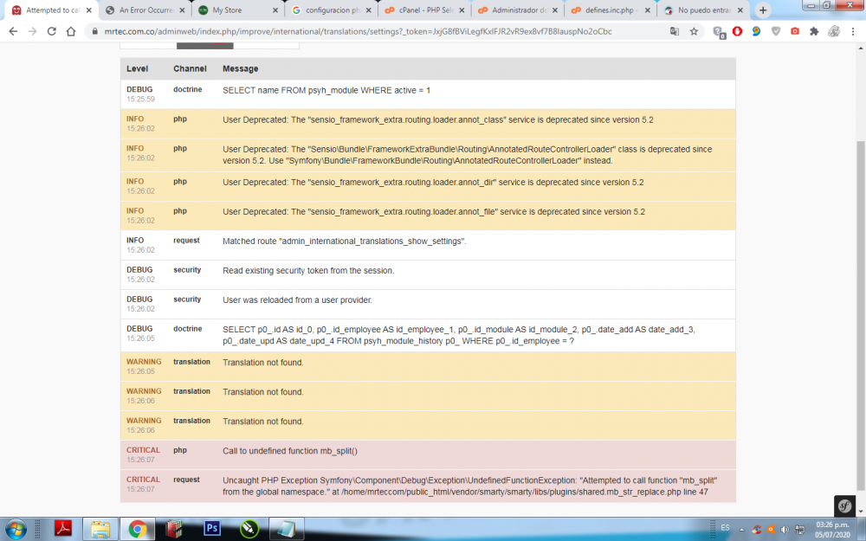Close the 'An Error Occurred' tab

tap(182, 10)
